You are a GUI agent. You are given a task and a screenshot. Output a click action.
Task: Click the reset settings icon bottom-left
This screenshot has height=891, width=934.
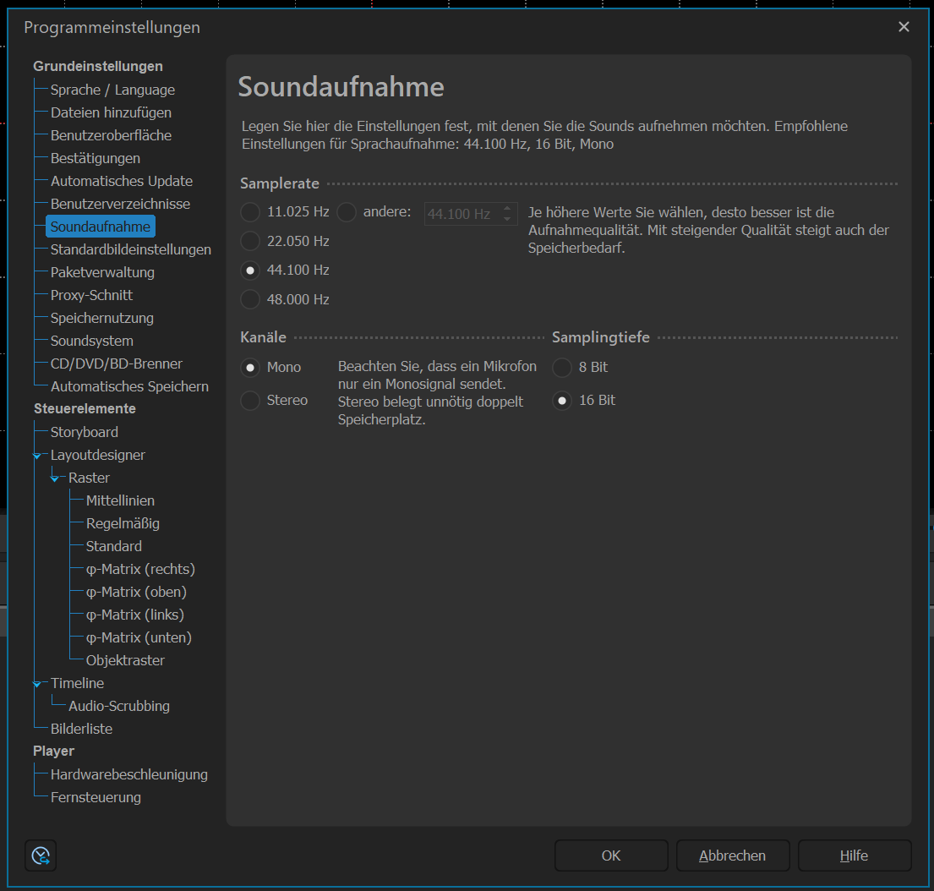[x=41, y=855]
